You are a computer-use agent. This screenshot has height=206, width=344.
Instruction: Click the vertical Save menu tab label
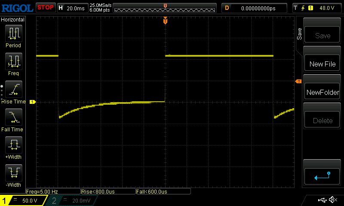click(299, 34)
